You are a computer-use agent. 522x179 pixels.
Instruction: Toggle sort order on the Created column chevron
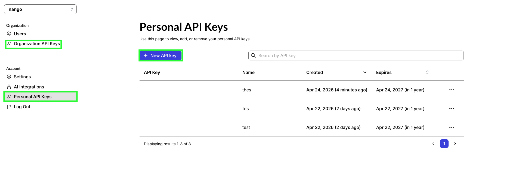[x=365, y=72]
